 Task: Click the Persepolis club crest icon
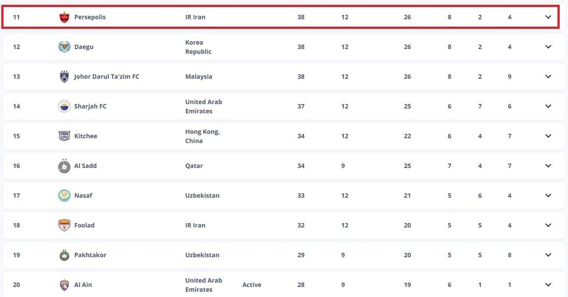64,17
